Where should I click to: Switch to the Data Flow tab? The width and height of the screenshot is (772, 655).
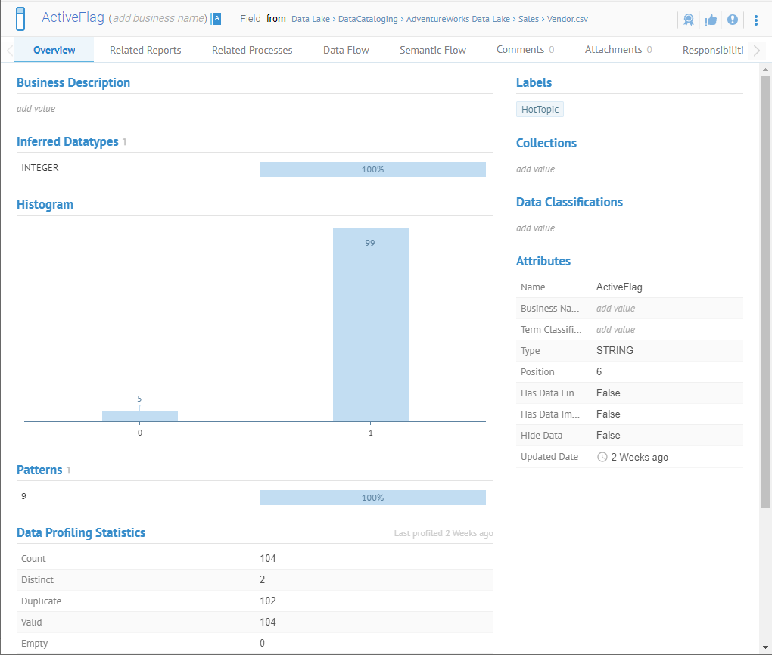[x=346, y=50]
